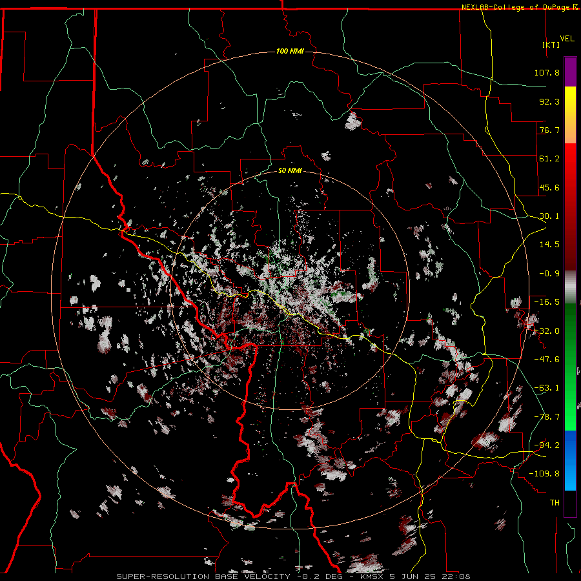Click the TH legend label
Screen dimensions: 581x581
555,502
